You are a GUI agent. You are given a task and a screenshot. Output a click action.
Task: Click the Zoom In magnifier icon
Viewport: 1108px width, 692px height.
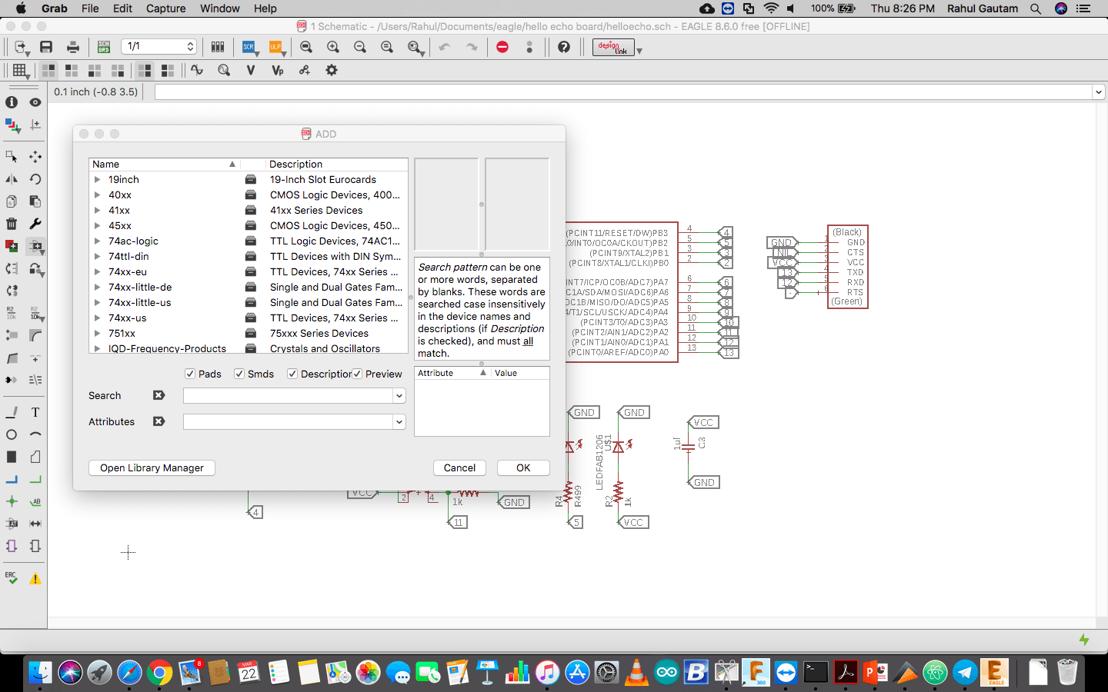point(333,47)
